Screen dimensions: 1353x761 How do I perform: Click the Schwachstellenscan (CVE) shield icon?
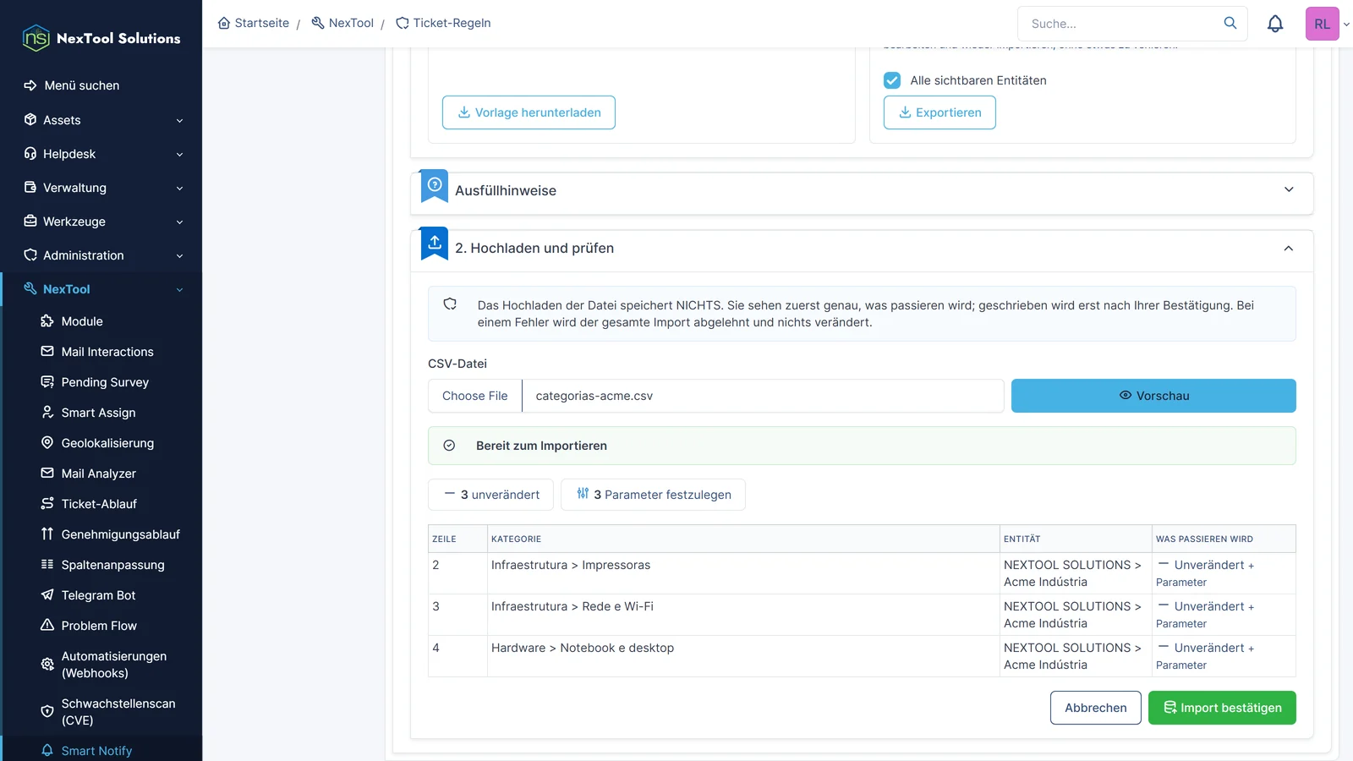click(x=47, y=712)
